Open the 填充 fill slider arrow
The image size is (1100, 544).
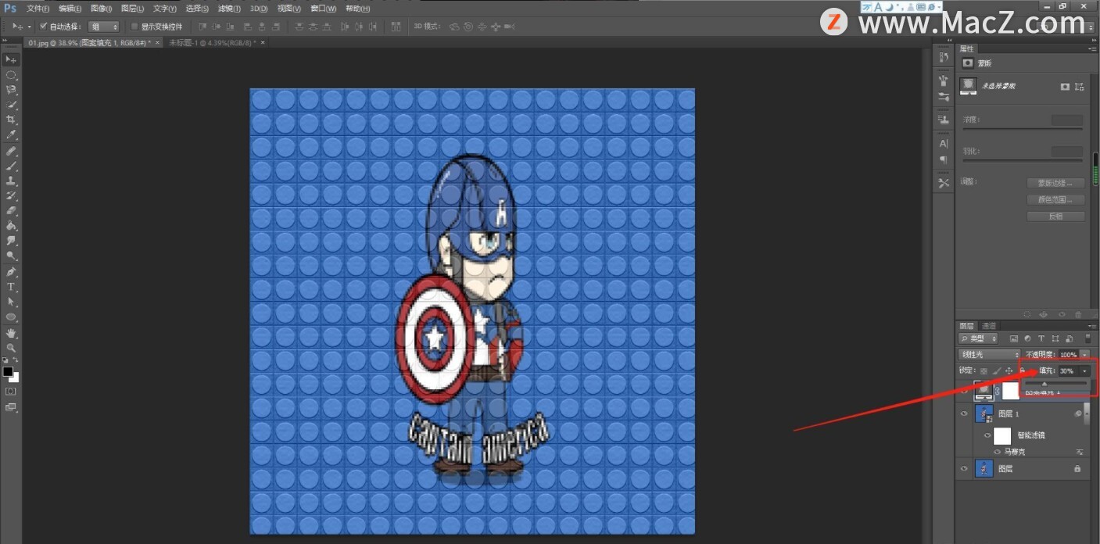click(1084, 370)
